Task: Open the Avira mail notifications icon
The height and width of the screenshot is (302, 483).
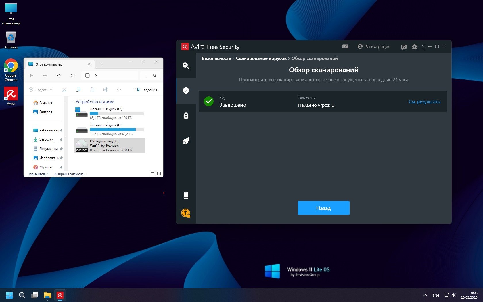Action: pos(345,47)
